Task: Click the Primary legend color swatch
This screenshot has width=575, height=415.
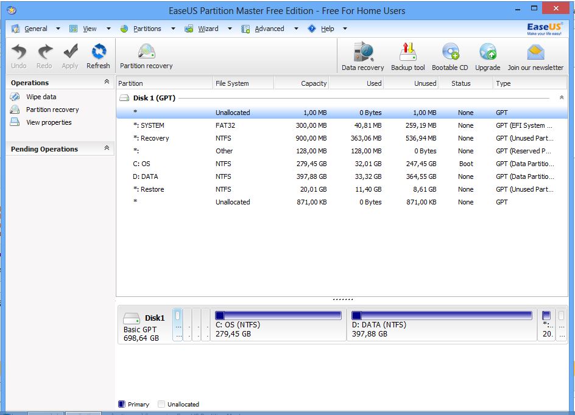Action: click(x=122, y=404)
